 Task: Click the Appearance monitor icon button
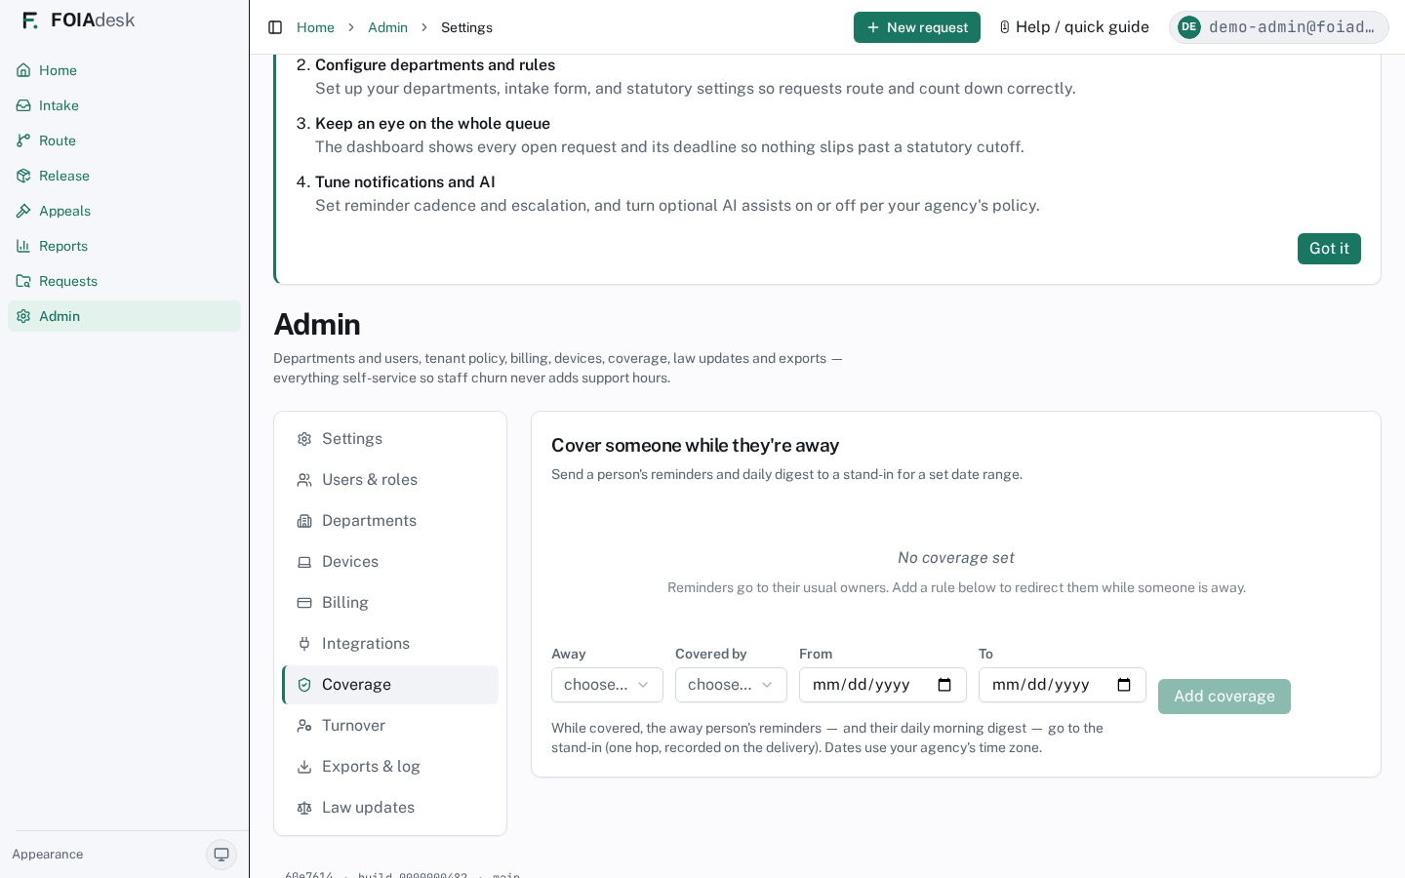click(x=221, y=855)
